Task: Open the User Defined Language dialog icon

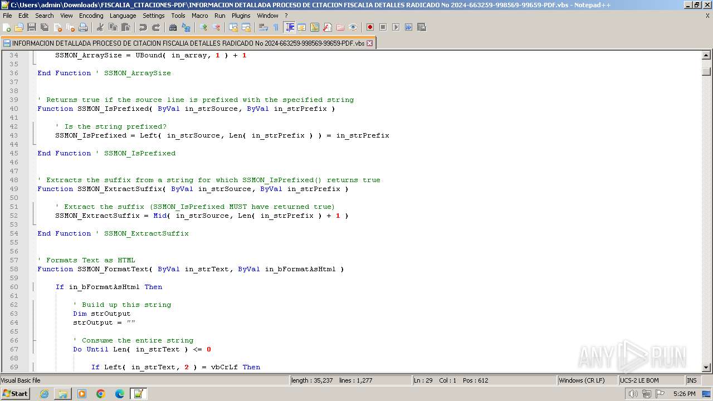Action: (x=302, y=27)
